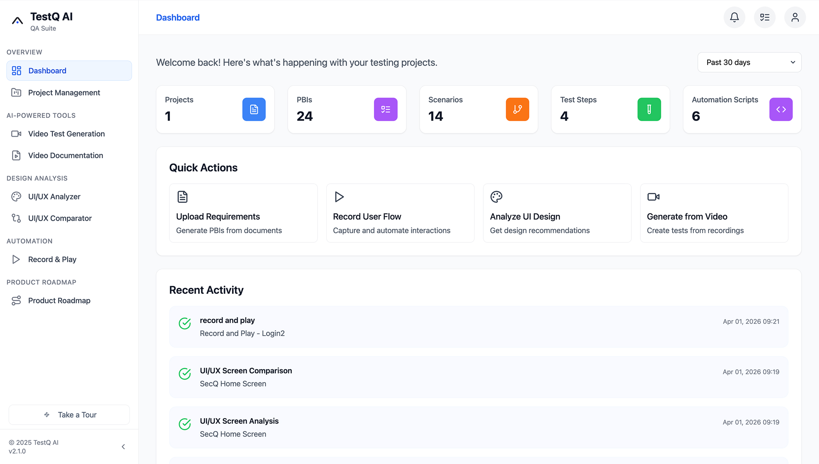Image resolution: width=819 pixels, height=464 pixels.
Task: Click the 'record and play' activity title
Action: pyautogui.click(x=227, y=321)
